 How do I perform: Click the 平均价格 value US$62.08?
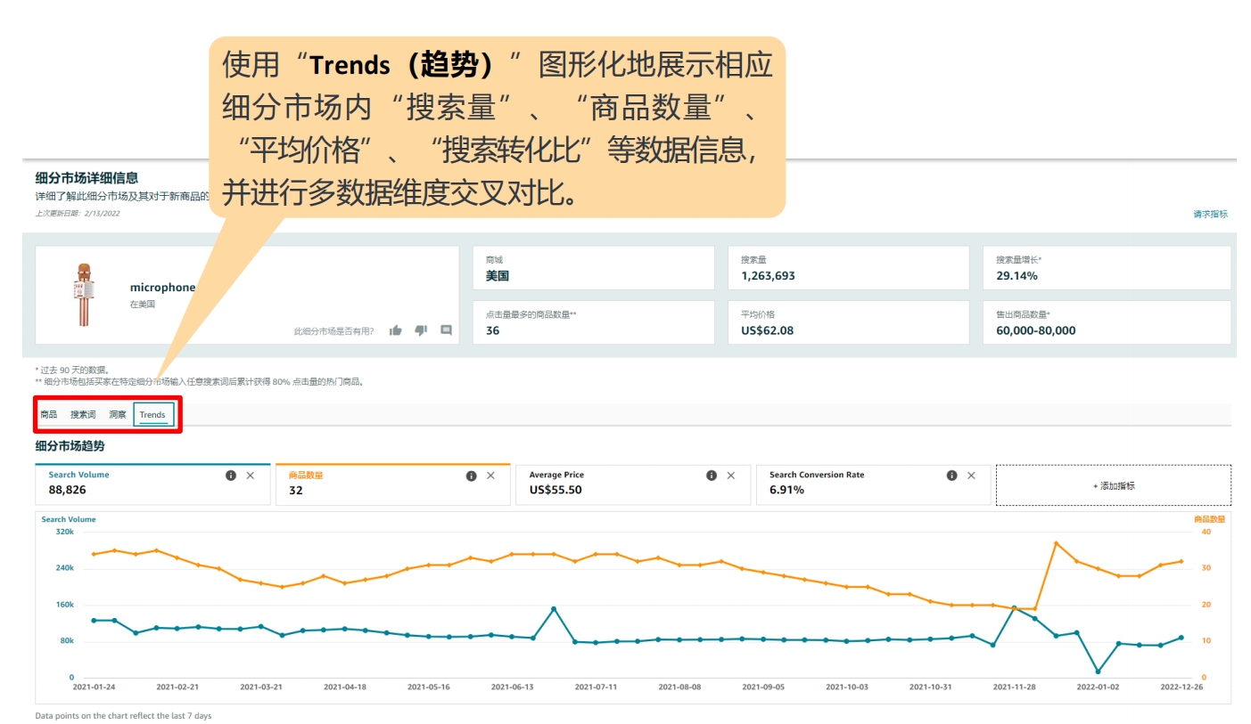[767, 330]
